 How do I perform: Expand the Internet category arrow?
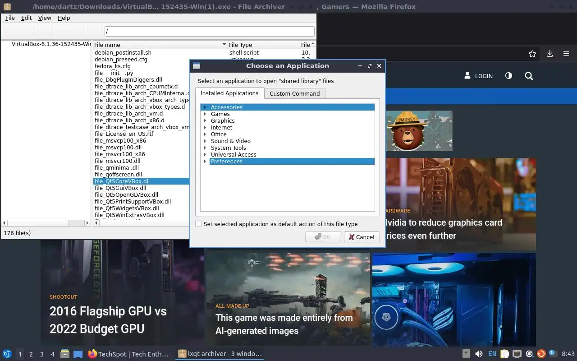(205, 127)
